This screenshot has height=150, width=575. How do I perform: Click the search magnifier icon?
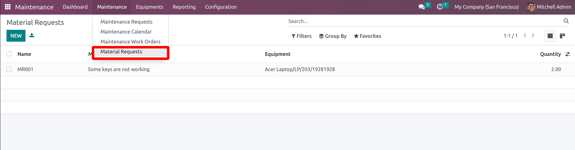(566, 21)
